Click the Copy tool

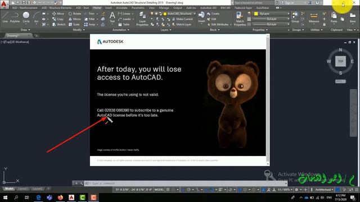pos(58,19)
